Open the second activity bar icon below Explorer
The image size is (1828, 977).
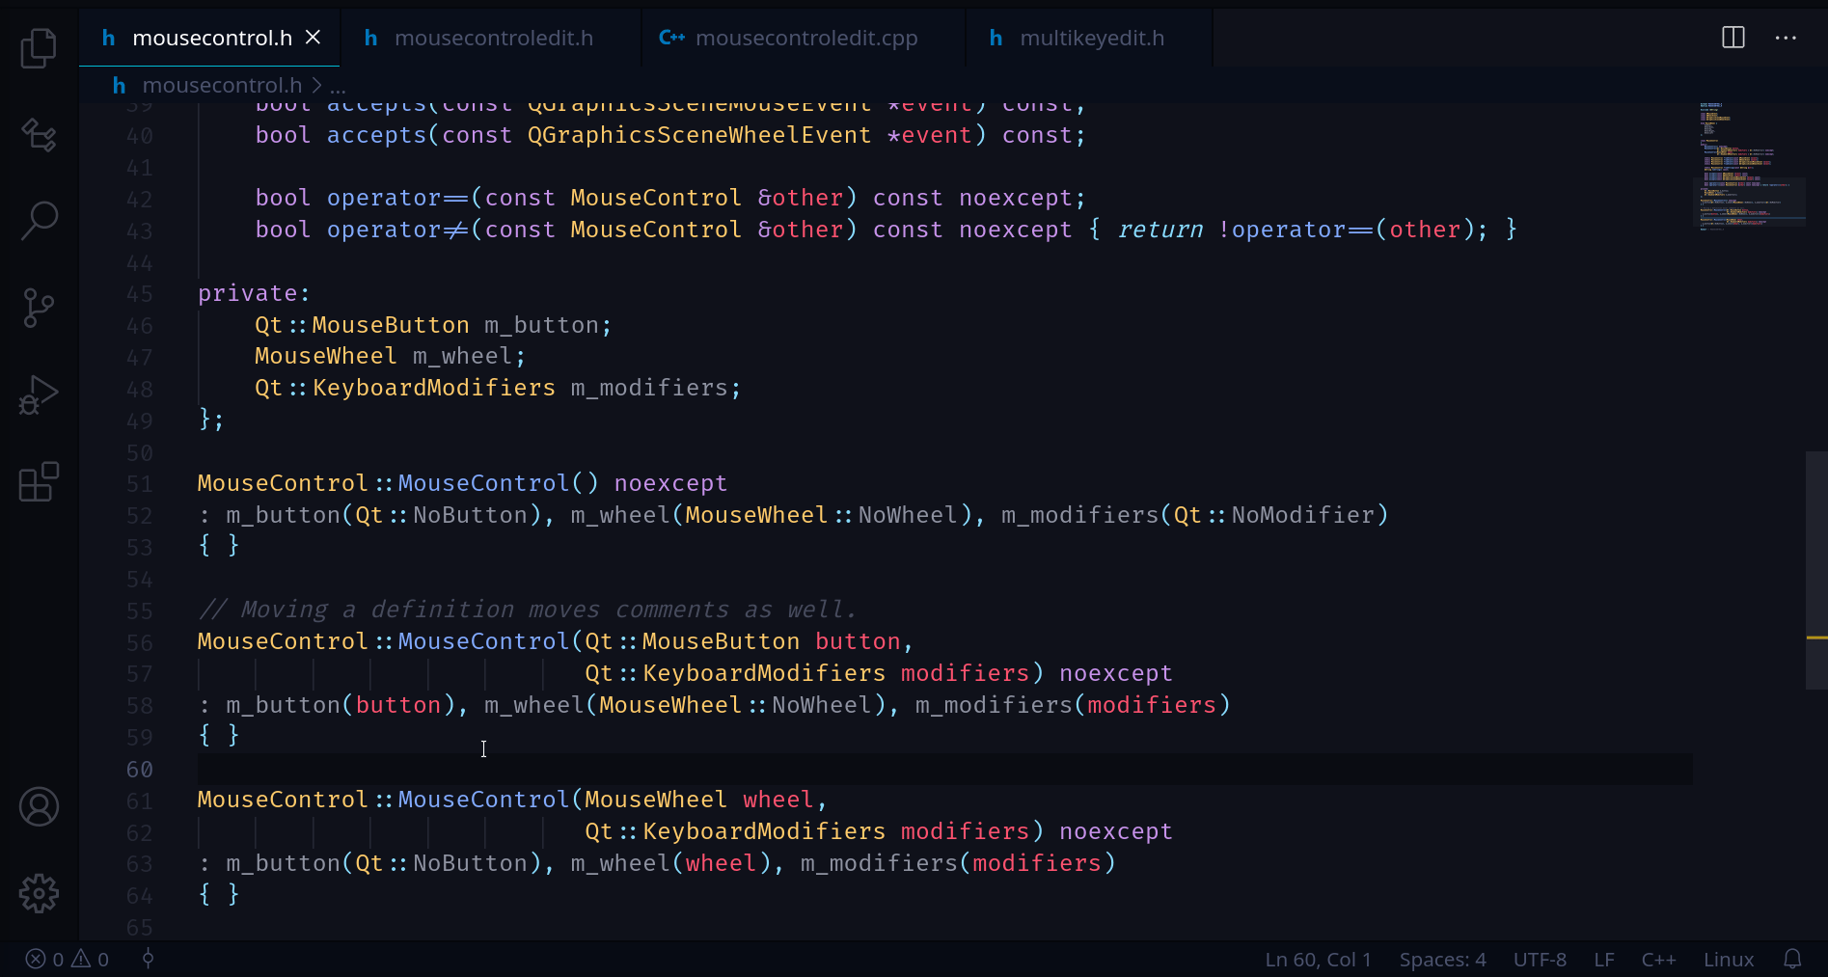click(x=39, y=134)
